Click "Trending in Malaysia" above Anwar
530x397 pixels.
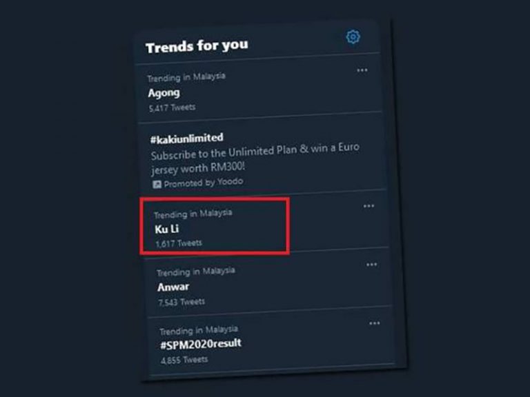(x=196, y=272)
